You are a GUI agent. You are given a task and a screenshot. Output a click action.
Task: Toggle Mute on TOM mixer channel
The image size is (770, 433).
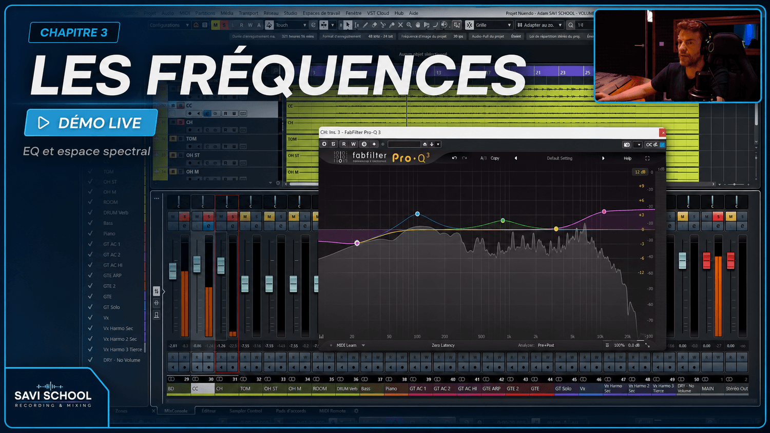point(245,216)
